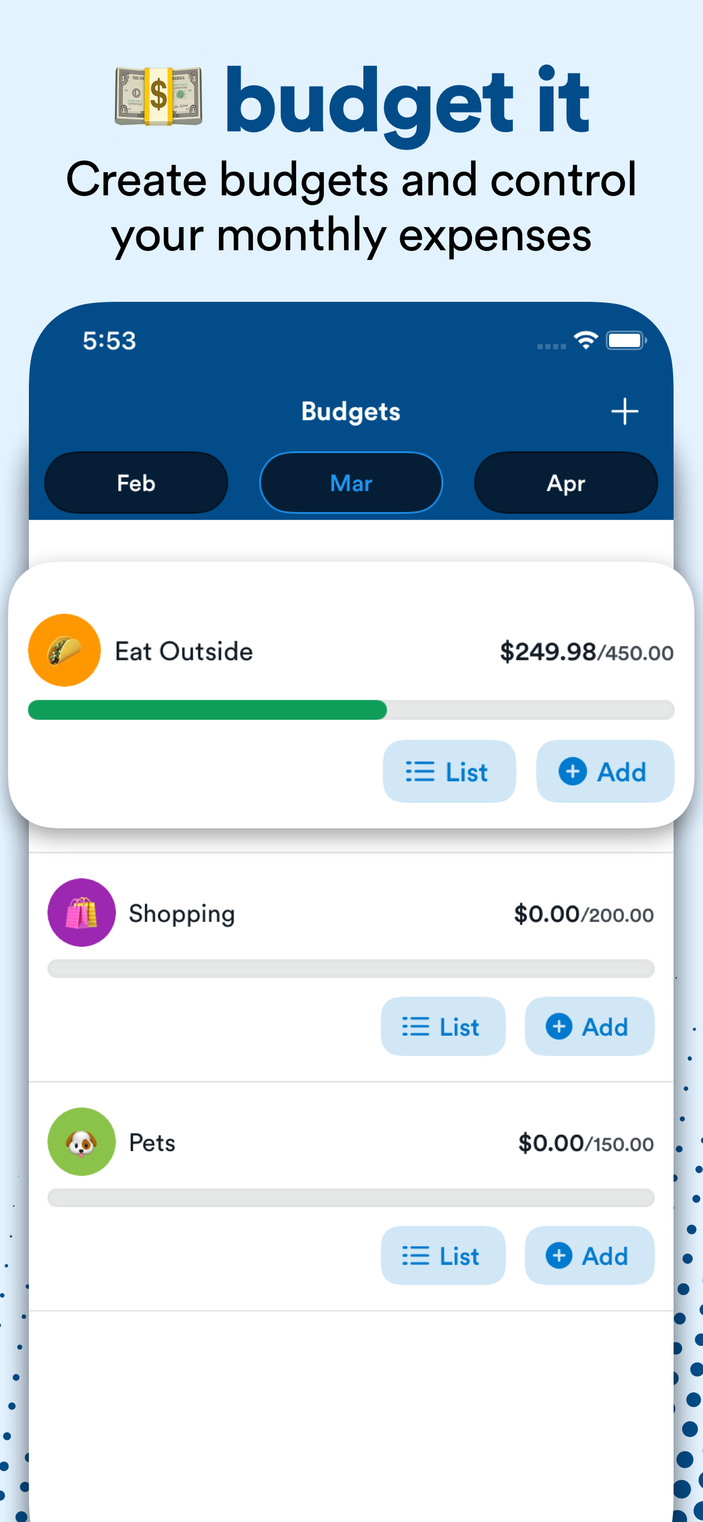Click the Shopping empty progress bar
703x1522 pixels.
coord(351,968)
